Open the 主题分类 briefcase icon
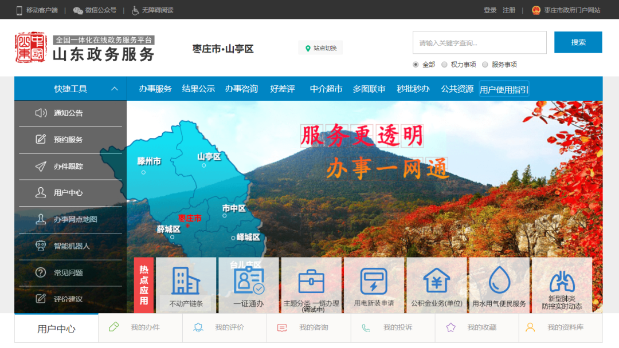 click(311, 281)
